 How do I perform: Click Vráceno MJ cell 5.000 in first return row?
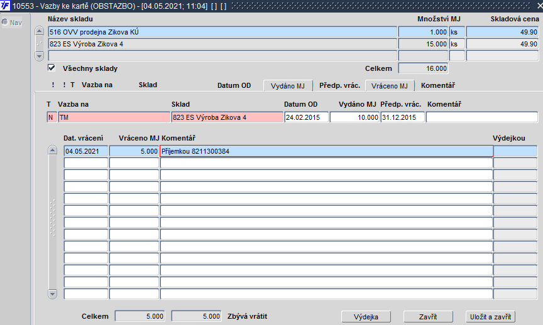pos(134,151)
